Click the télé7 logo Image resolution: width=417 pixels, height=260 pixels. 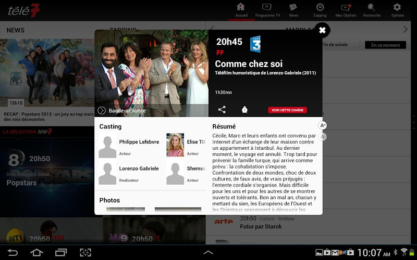tap(24, 10)
